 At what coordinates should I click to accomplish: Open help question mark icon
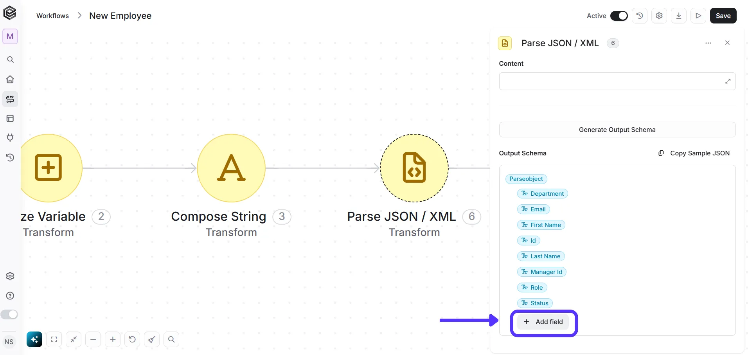(10, 296)
